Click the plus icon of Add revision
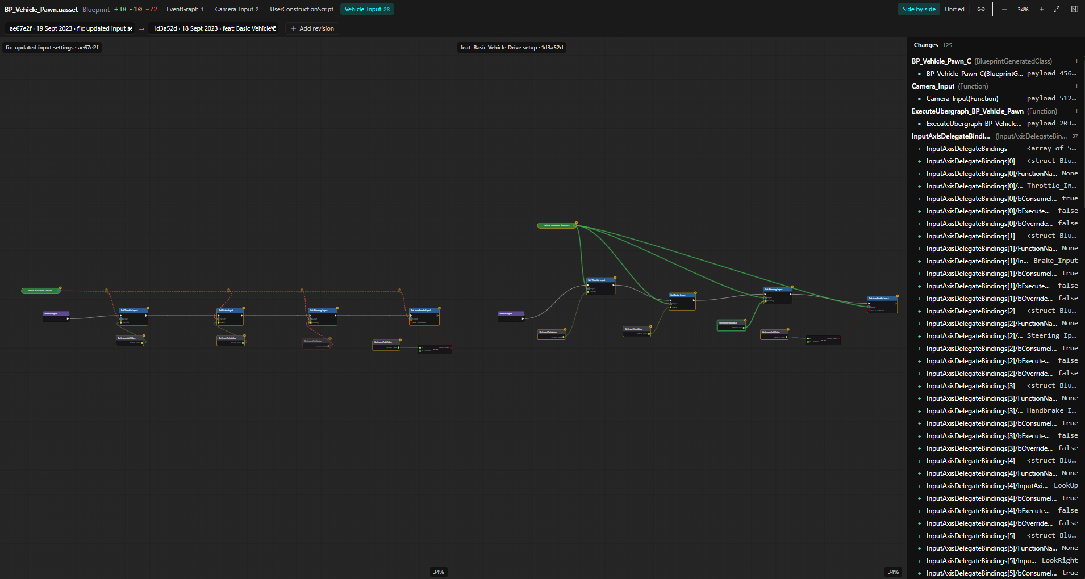 coord(294,28)
